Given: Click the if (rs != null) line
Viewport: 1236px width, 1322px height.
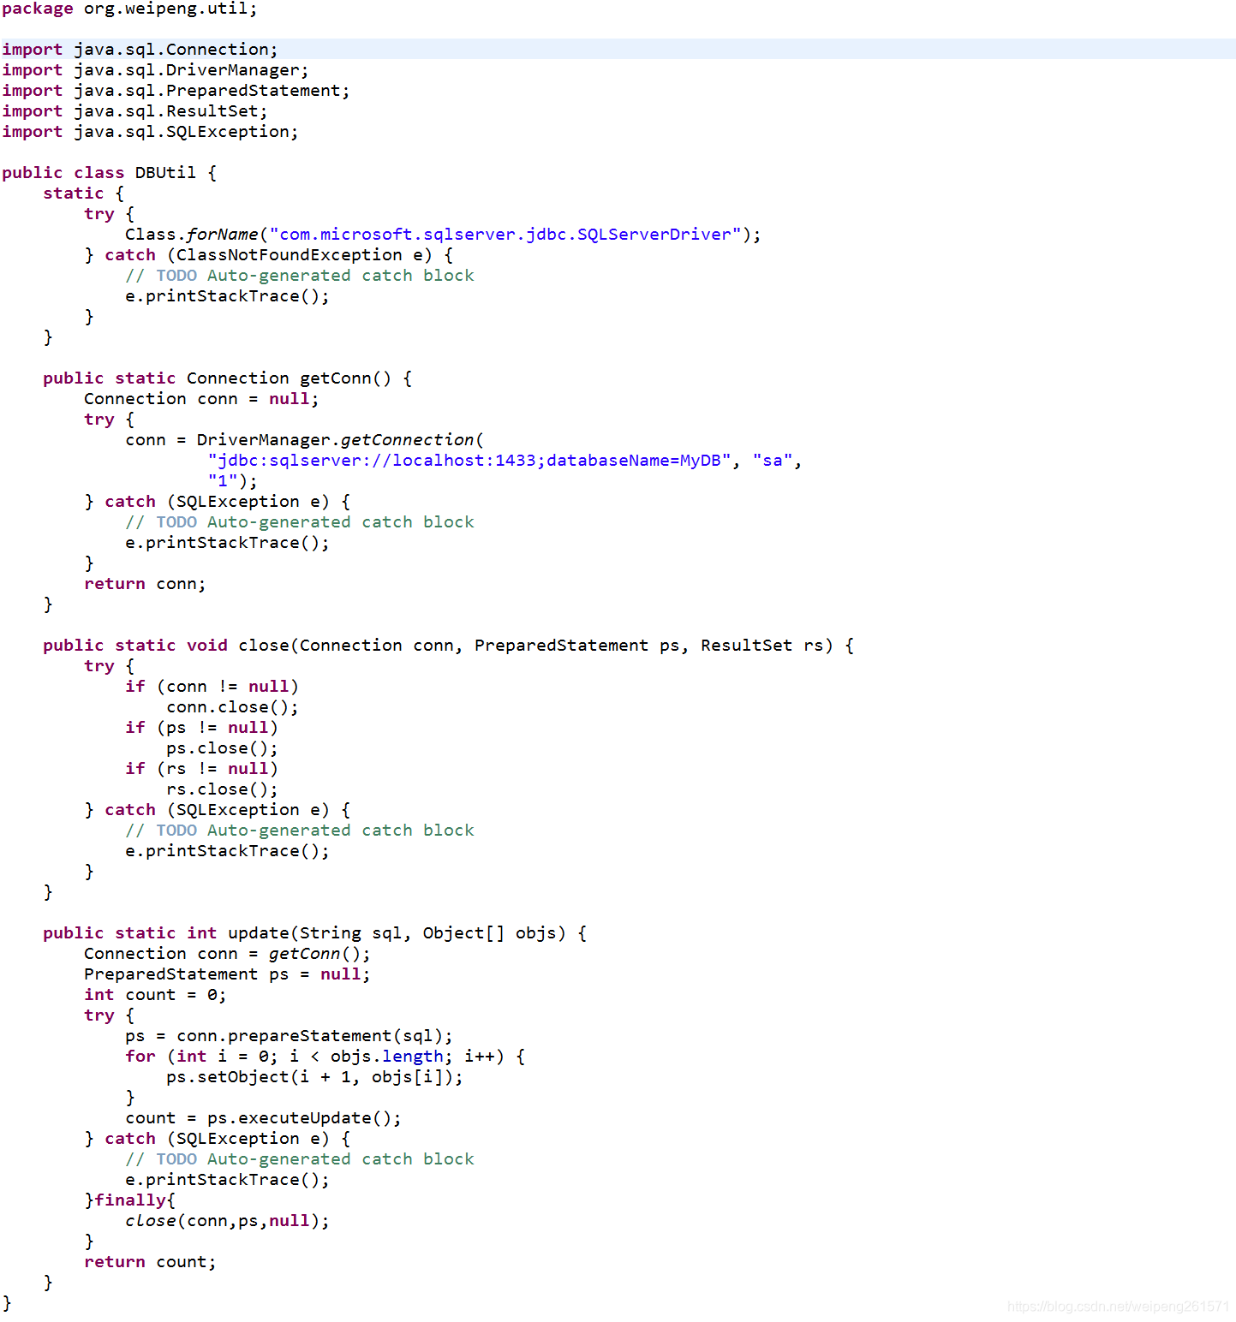Looking at the screenshot, I should 201,769.
